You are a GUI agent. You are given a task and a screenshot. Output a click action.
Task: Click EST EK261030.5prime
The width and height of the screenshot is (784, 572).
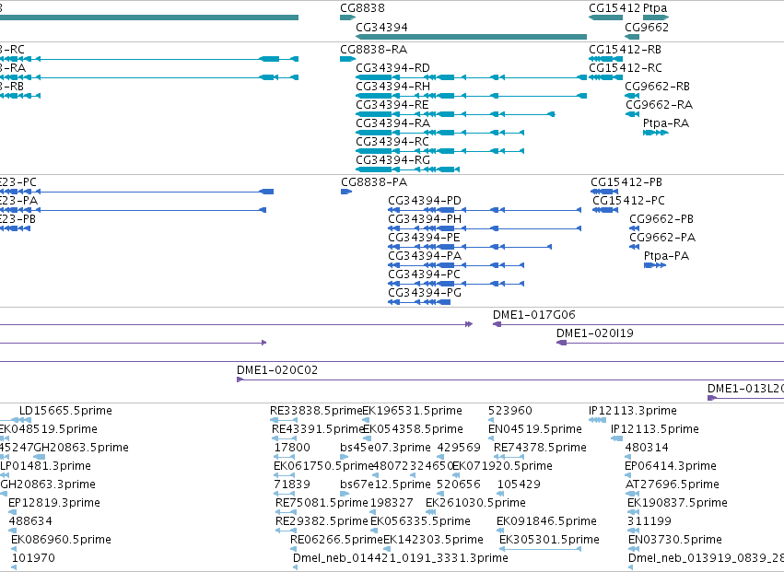475,503
